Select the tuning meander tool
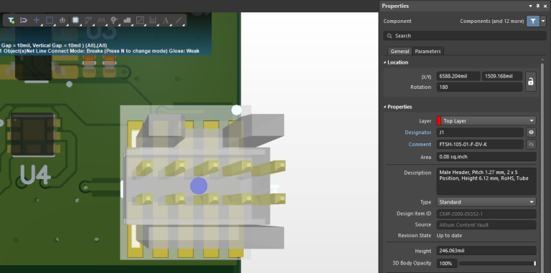The image size is (551, 273). click(101, 20)
